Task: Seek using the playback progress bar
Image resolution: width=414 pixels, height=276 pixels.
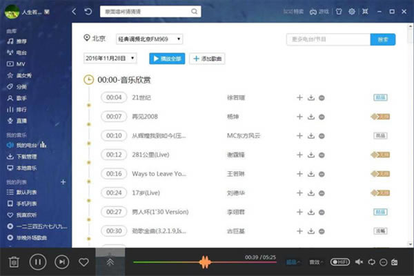Action: [x=205, y=262]
